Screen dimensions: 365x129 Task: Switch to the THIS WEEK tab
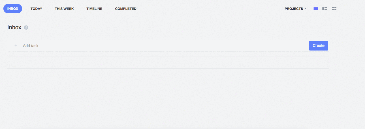tap(64, 9)
